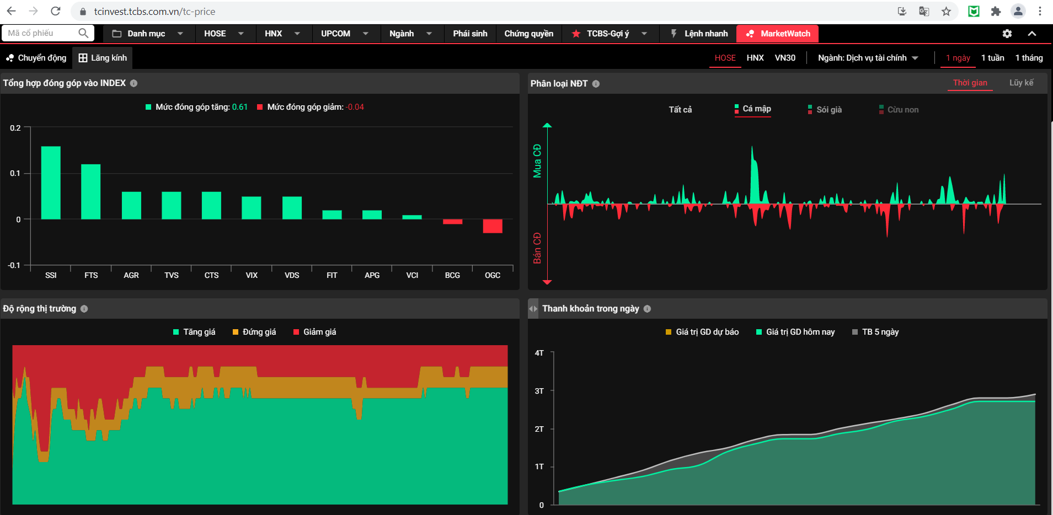Bookmark this page with the star icon

(946, 12)
